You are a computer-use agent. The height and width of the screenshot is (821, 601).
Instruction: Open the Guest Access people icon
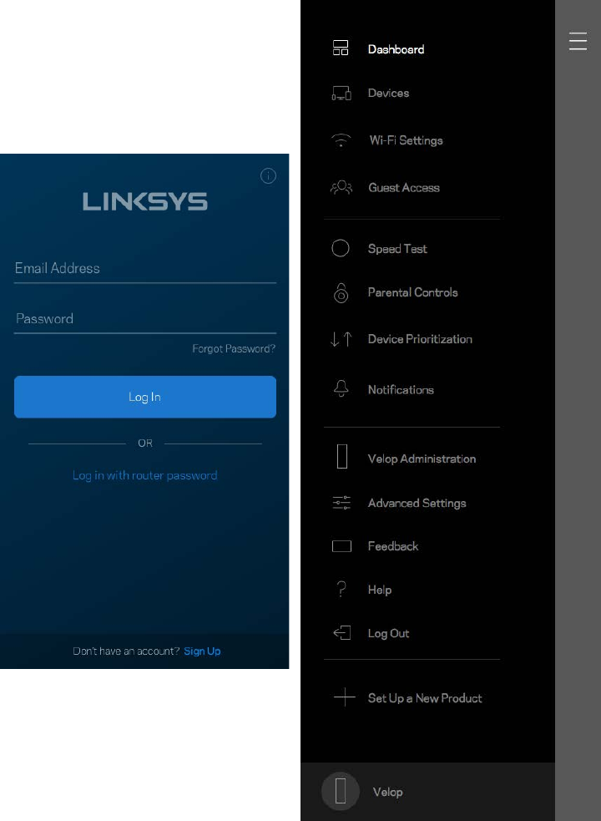tap(341, 187)
